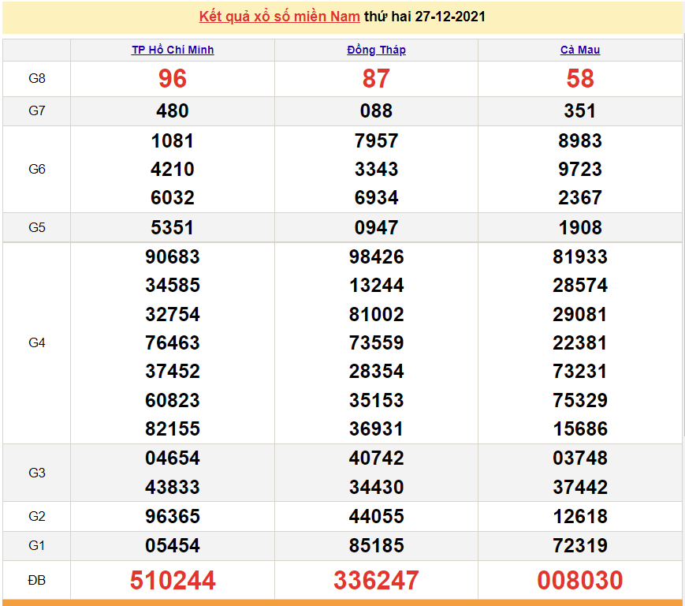
Task: Click the red G8 number 58
Action: pos(580,79)
